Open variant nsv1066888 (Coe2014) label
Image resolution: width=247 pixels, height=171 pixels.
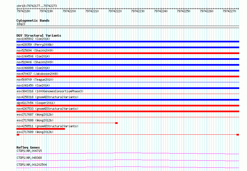(33, 68)
